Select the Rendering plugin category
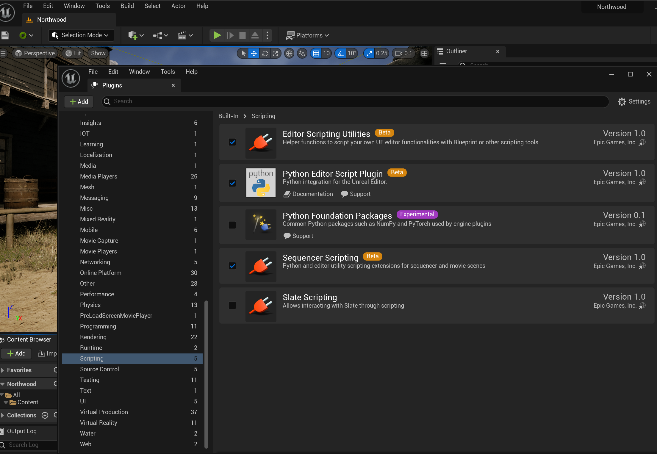Viewport: 657px width, 454px height. [x=93, y=337]
